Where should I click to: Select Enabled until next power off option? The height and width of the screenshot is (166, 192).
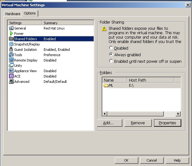point(111,61)
